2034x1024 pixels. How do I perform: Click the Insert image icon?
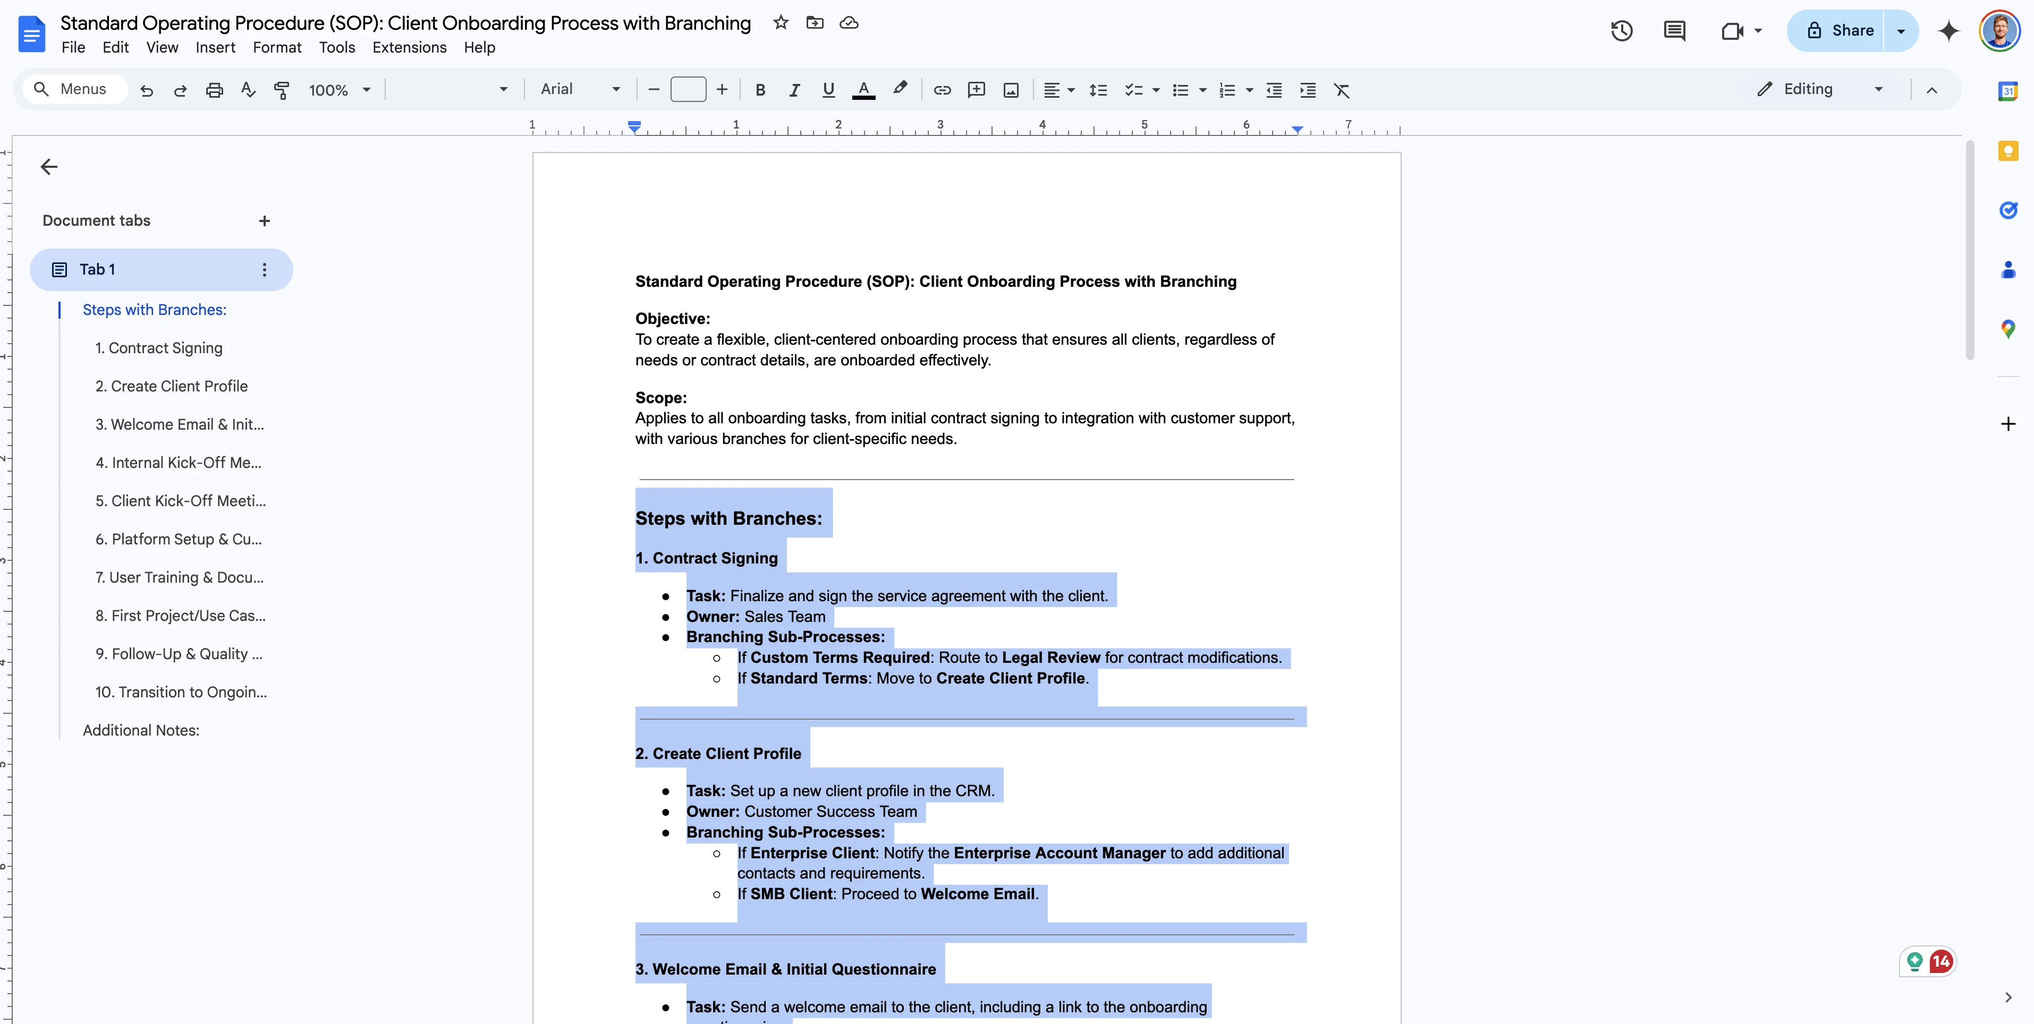pyautogui.click(x=1011, y=90)
